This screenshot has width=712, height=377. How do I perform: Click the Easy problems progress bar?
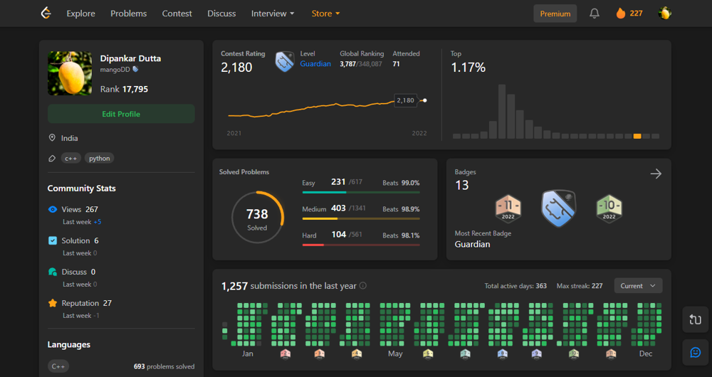(361, 192)
